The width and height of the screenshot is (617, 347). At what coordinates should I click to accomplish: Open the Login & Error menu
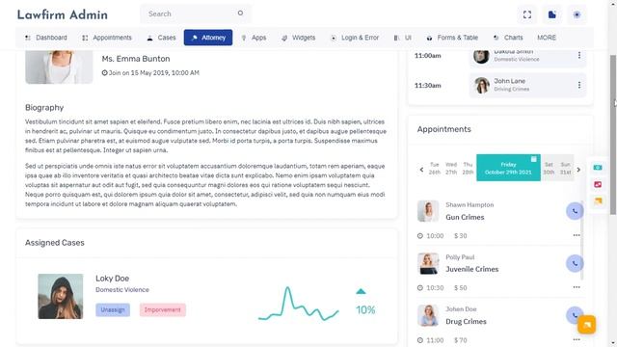coord(355,38)
